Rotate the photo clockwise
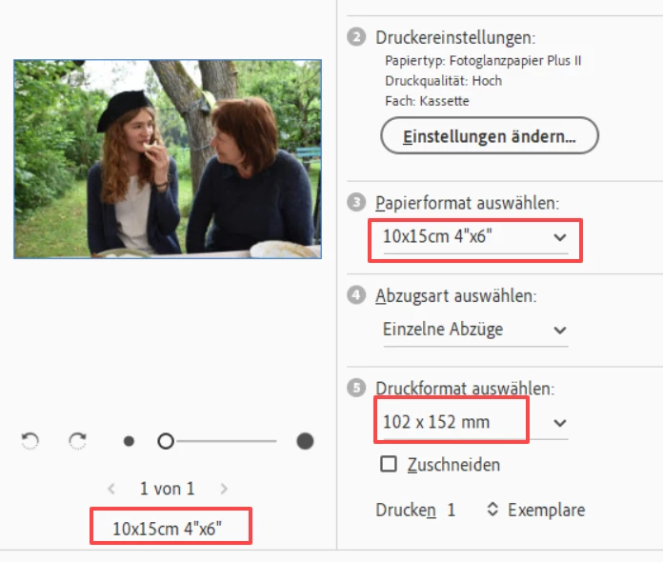The width and height of the screenshot is (663, 562). tap(78, 441)
